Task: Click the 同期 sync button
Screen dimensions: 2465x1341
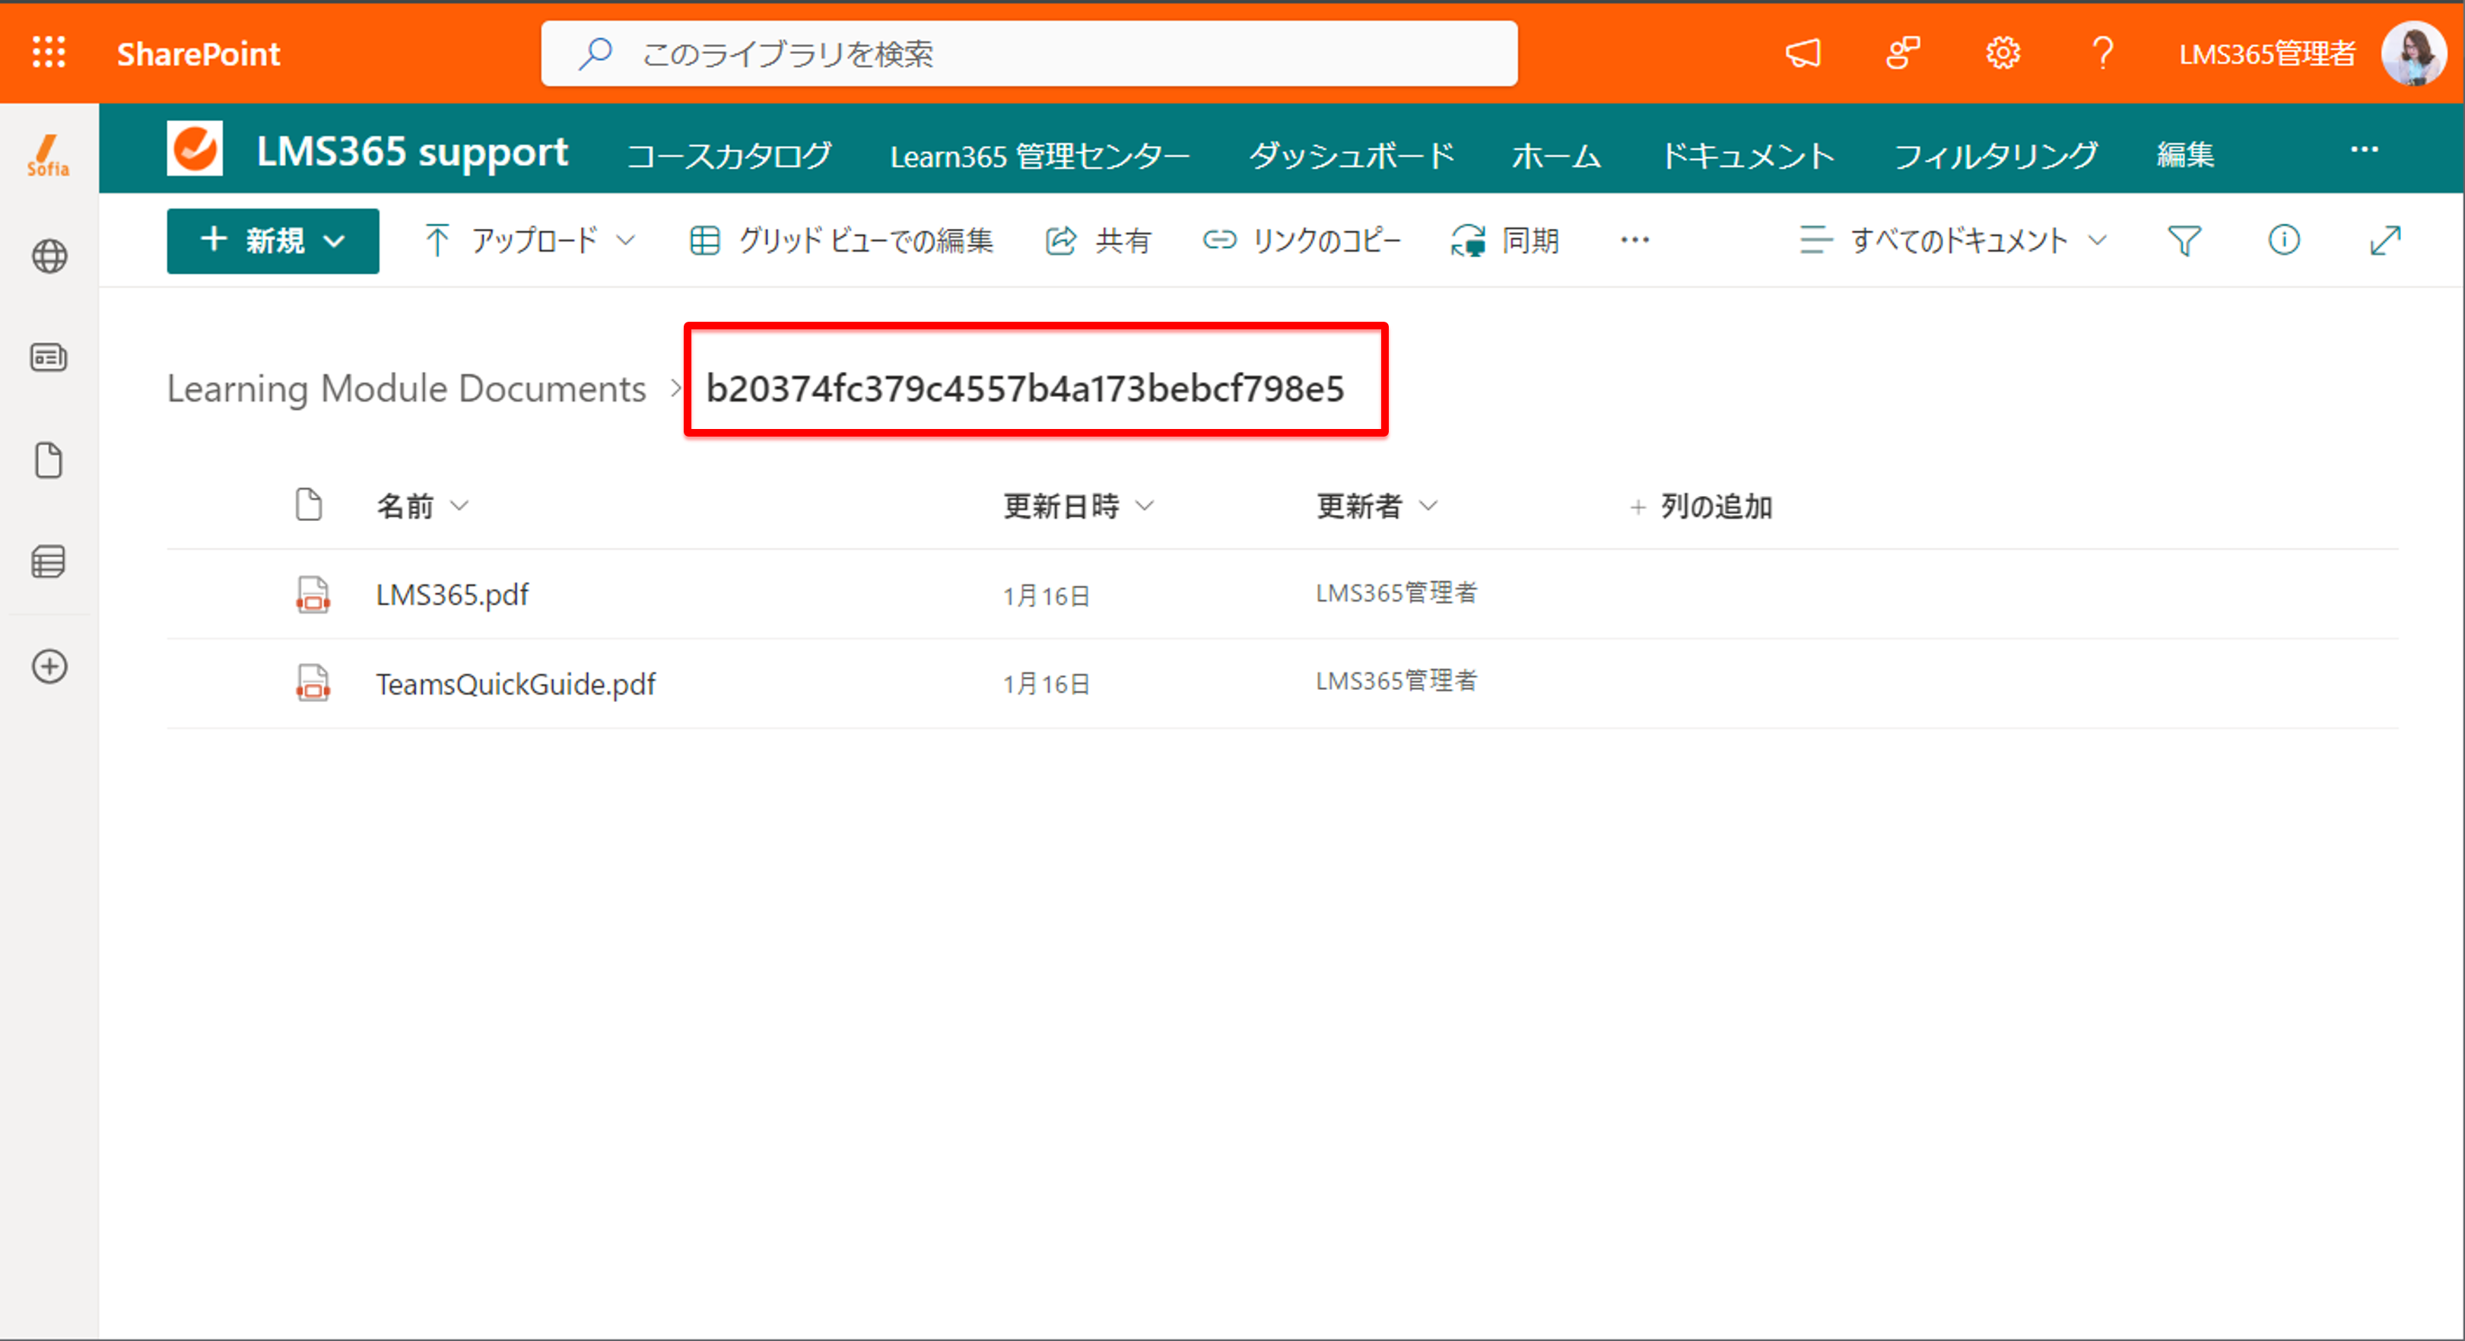Action: point(1505,240)
